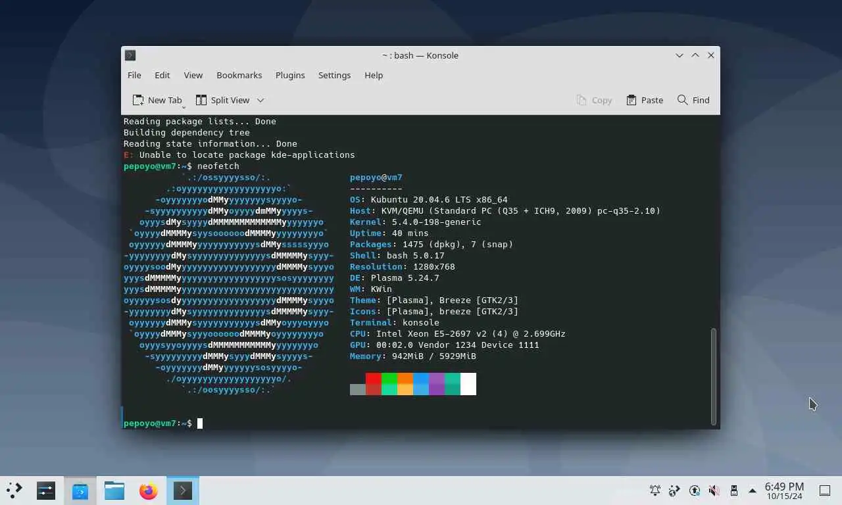
Task: Click the 'CPU: Intel Xeon E5-2697 v2' line
Action: pos(458,334)
